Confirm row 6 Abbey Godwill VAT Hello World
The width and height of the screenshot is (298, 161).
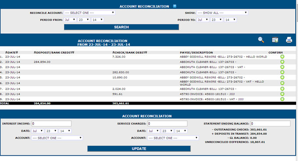[x=282, y=83]
